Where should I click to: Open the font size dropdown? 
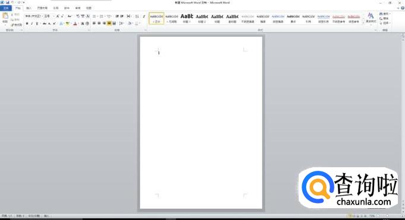coord(50,16)
